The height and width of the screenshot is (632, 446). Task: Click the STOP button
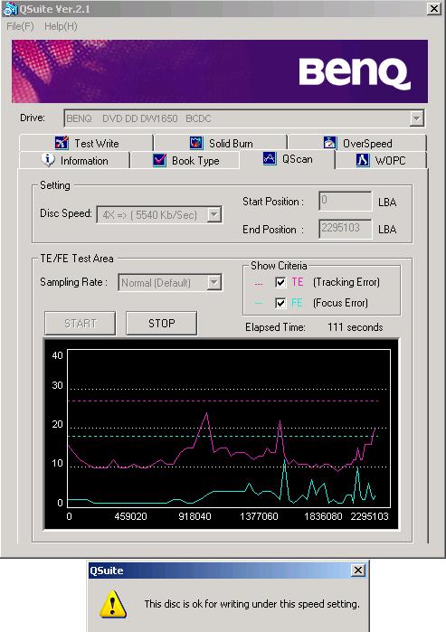(162, 324)
